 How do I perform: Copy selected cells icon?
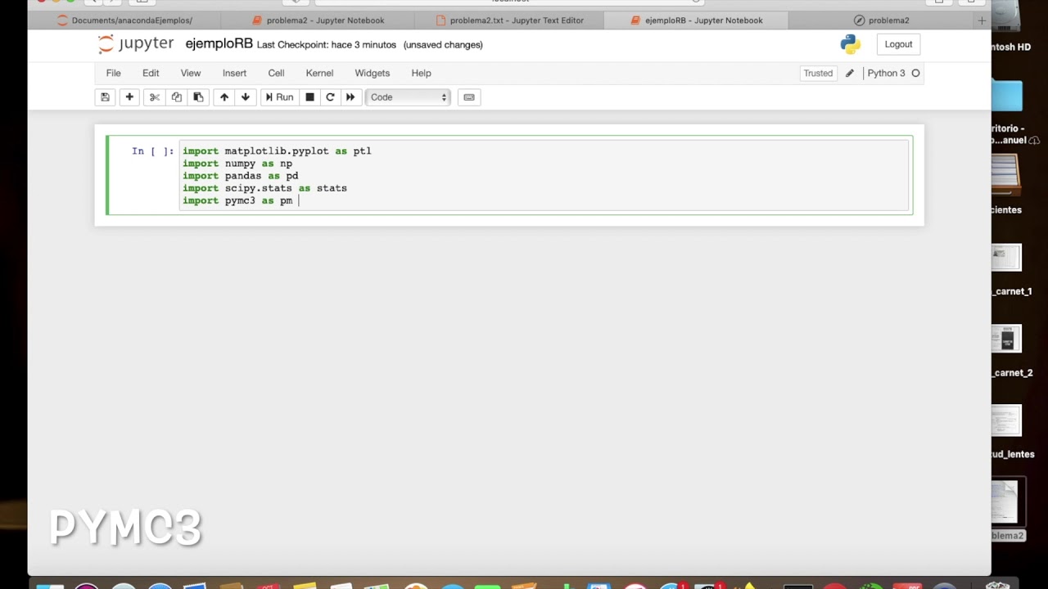click(176, 97)
